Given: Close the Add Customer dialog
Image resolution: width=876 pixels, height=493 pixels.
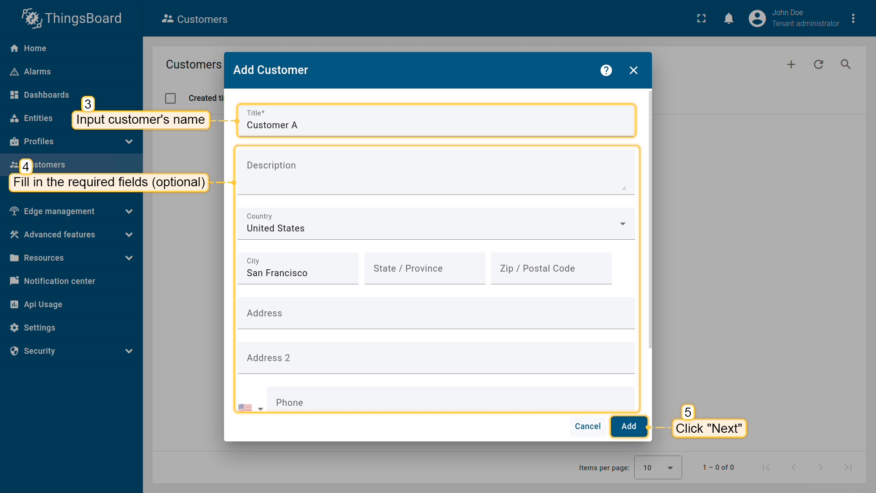Looking at the screenshot, I should (x=633, y=70).
